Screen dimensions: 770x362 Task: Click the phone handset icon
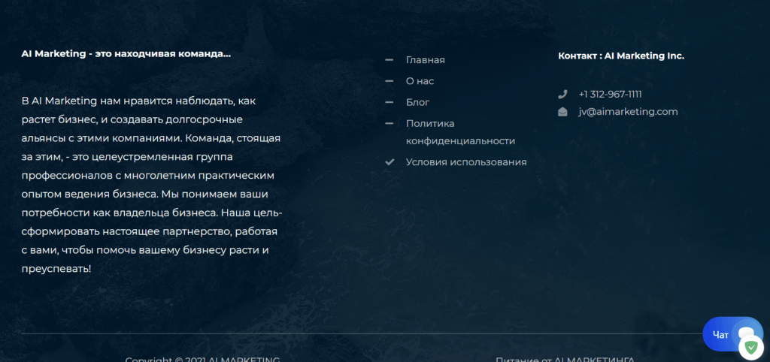(x=562, y=94)
